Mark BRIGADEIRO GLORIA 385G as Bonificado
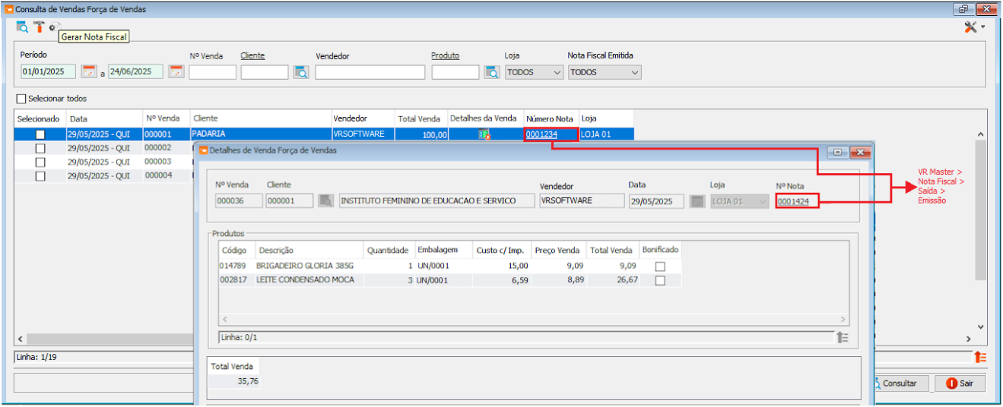1003x407 pixels. 659,267
